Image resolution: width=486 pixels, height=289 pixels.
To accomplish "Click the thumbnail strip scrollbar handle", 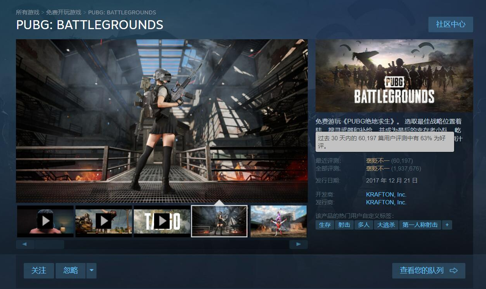I will point(49,244).
